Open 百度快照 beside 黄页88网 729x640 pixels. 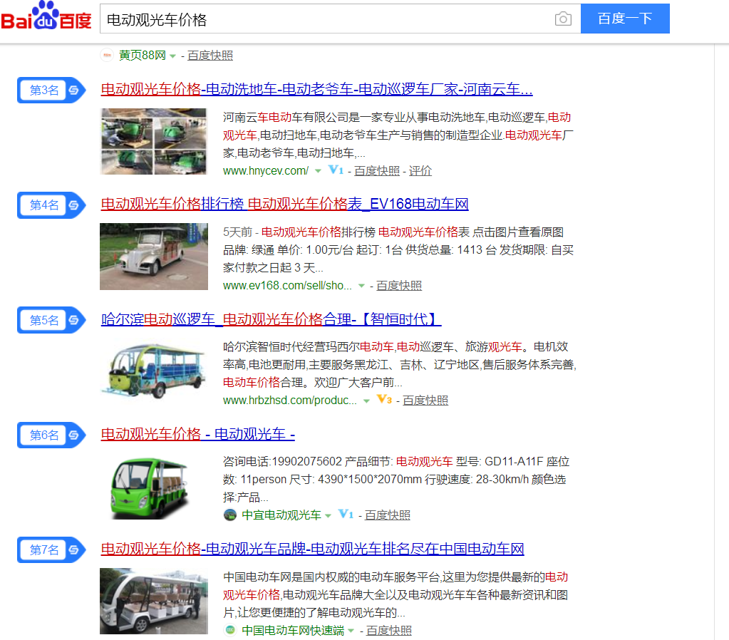click(210, 56)
